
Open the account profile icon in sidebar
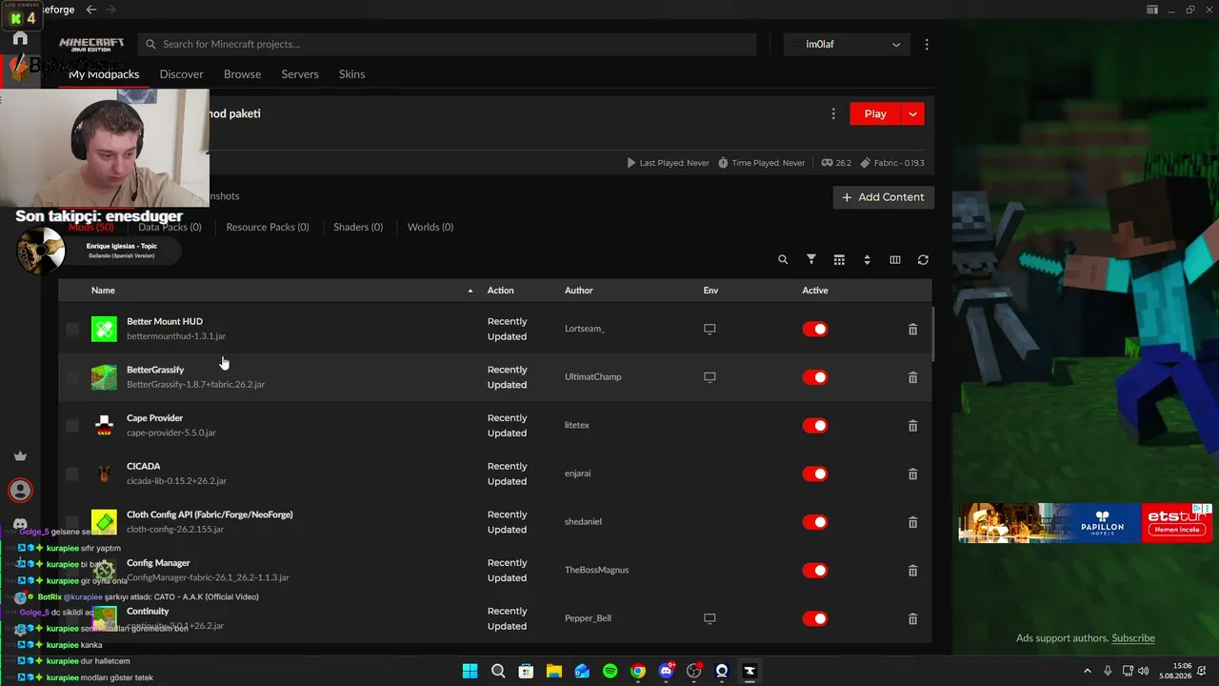(20, 490)
